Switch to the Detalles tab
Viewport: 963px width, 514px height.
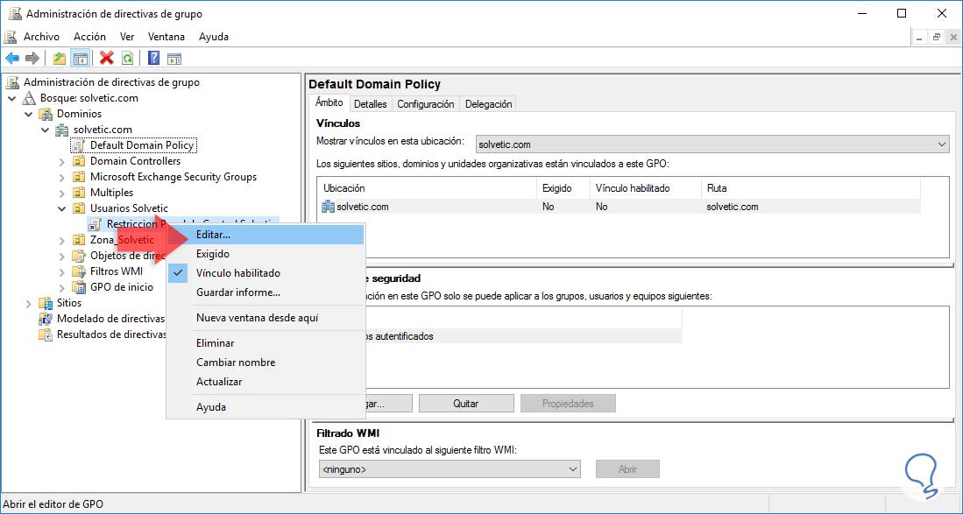click(371, 104)
